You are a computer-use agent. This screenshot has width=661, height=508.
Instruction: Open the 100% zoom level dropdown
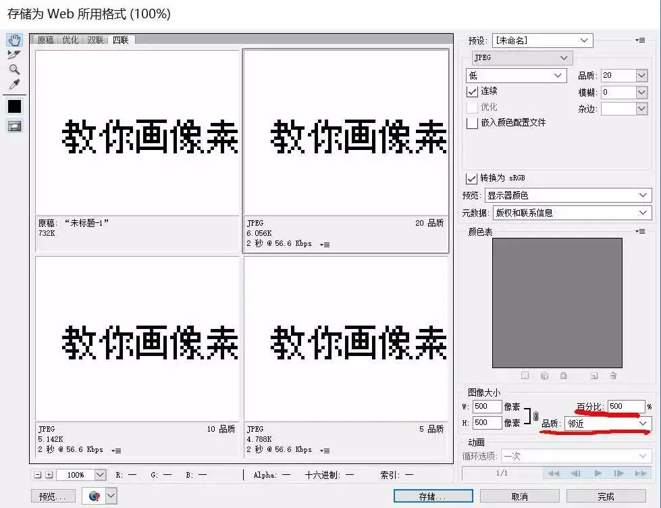100,475
